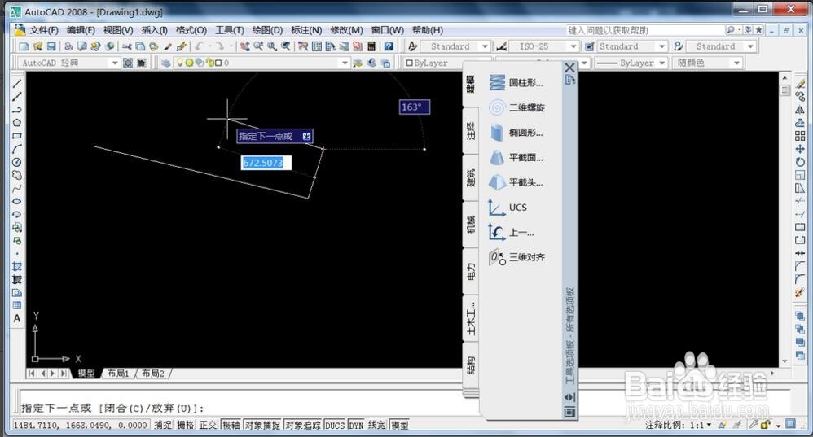The image size is (813, 437).
Task: Open the 文件(F) menu
Action: coord(43,30)
